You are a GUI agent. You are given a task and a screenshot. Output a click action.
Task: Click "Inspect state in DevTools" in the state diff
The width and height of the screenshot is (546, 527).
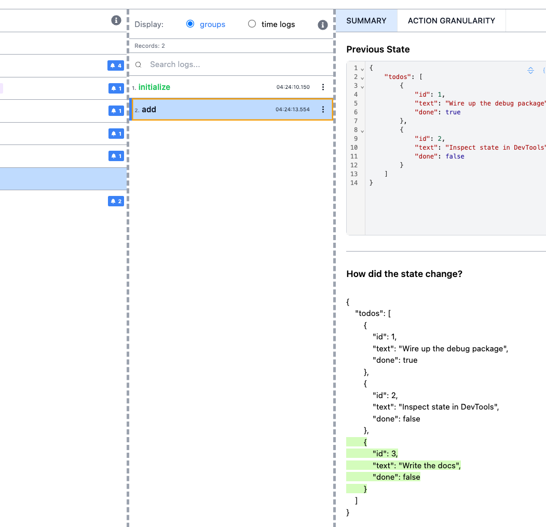click(x=448, y=407)
